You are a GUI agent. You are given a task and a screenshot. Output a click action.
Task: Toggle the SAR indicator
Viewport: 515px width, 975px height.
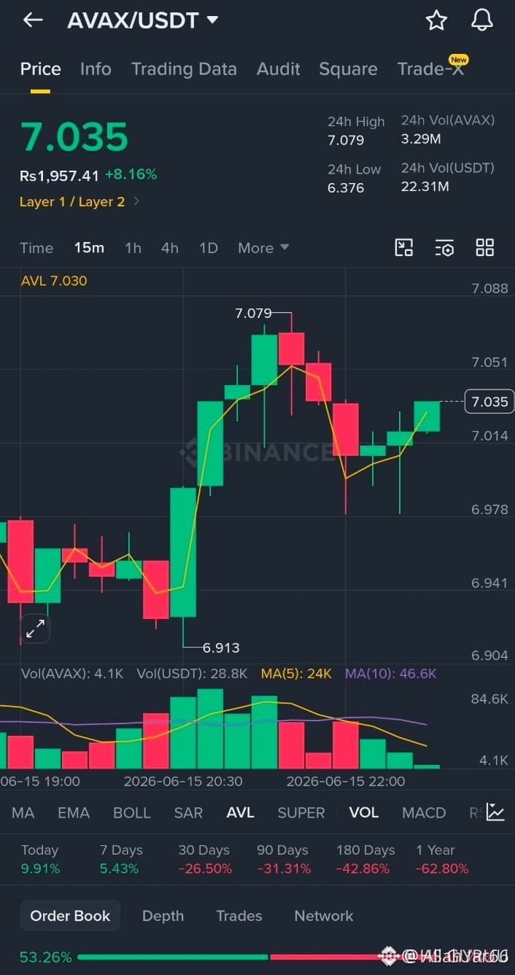click(x=188, y=812)
